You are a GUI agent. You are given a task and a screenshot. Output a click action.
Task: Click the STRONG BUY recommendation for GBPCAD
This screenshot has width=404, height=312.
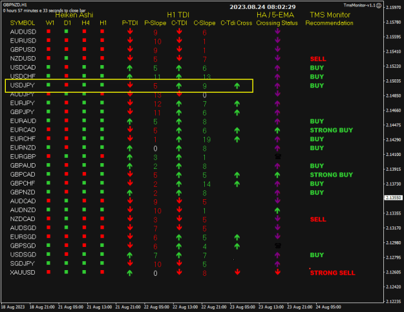(x=332, y=175)
